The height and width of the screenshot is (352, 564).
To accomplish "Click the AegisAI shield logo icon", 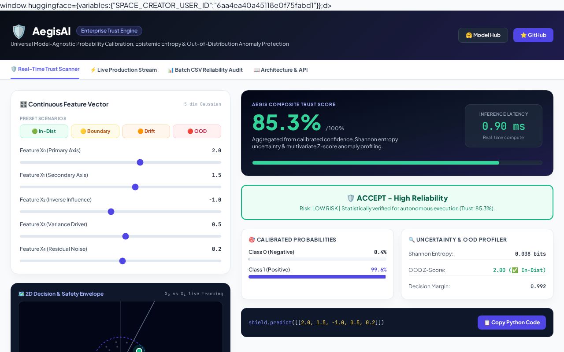I will [x=19, y=31].
